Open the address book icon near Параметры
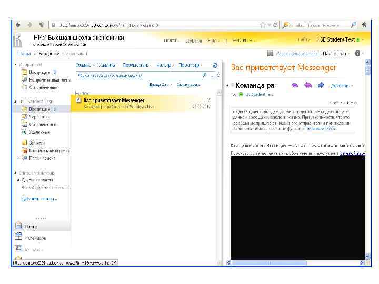This screenshot has width=379, height=284. tap(270, 53)
